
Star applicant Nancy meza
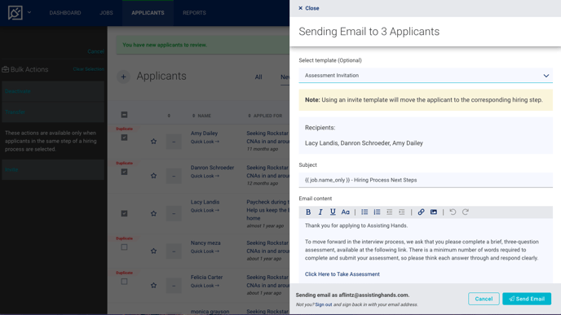(x=153, y=251)
